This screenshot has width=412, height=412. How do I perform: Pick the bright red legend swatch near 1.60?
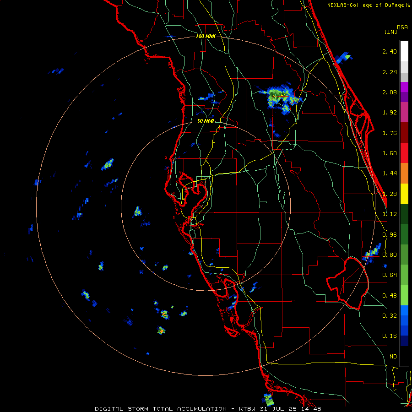404,153
